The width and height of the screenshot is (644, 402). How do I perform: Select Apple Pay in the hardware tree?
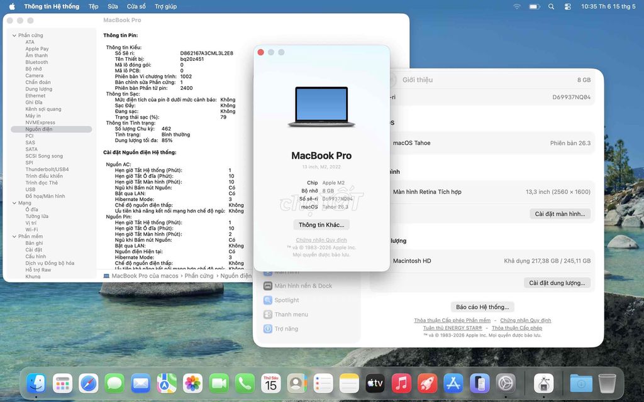(x=37, y=49)
